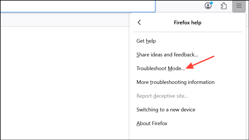Choose Troubleshoot Mode from the help menu
This screenshot has width=249, height=140.
tap(161, 68)
